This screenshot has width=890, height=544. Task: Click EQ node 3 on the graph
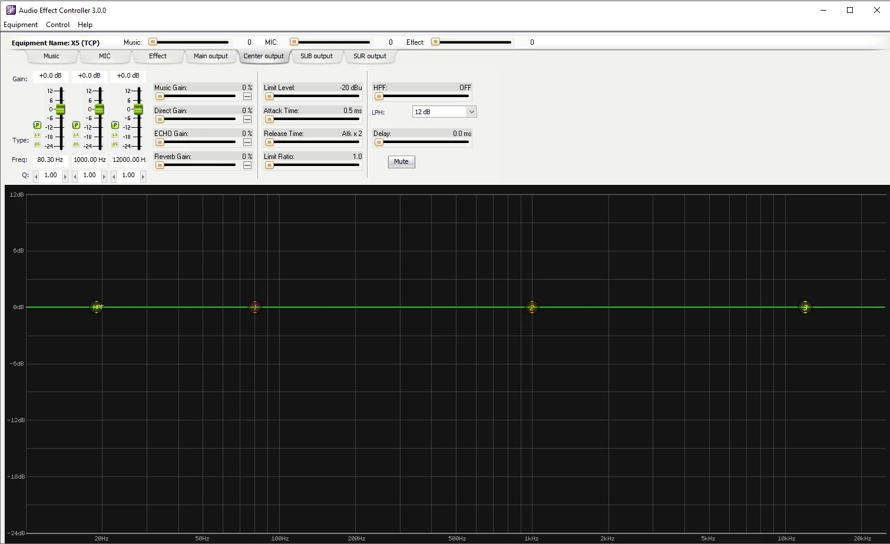click(x=805, y=307)
